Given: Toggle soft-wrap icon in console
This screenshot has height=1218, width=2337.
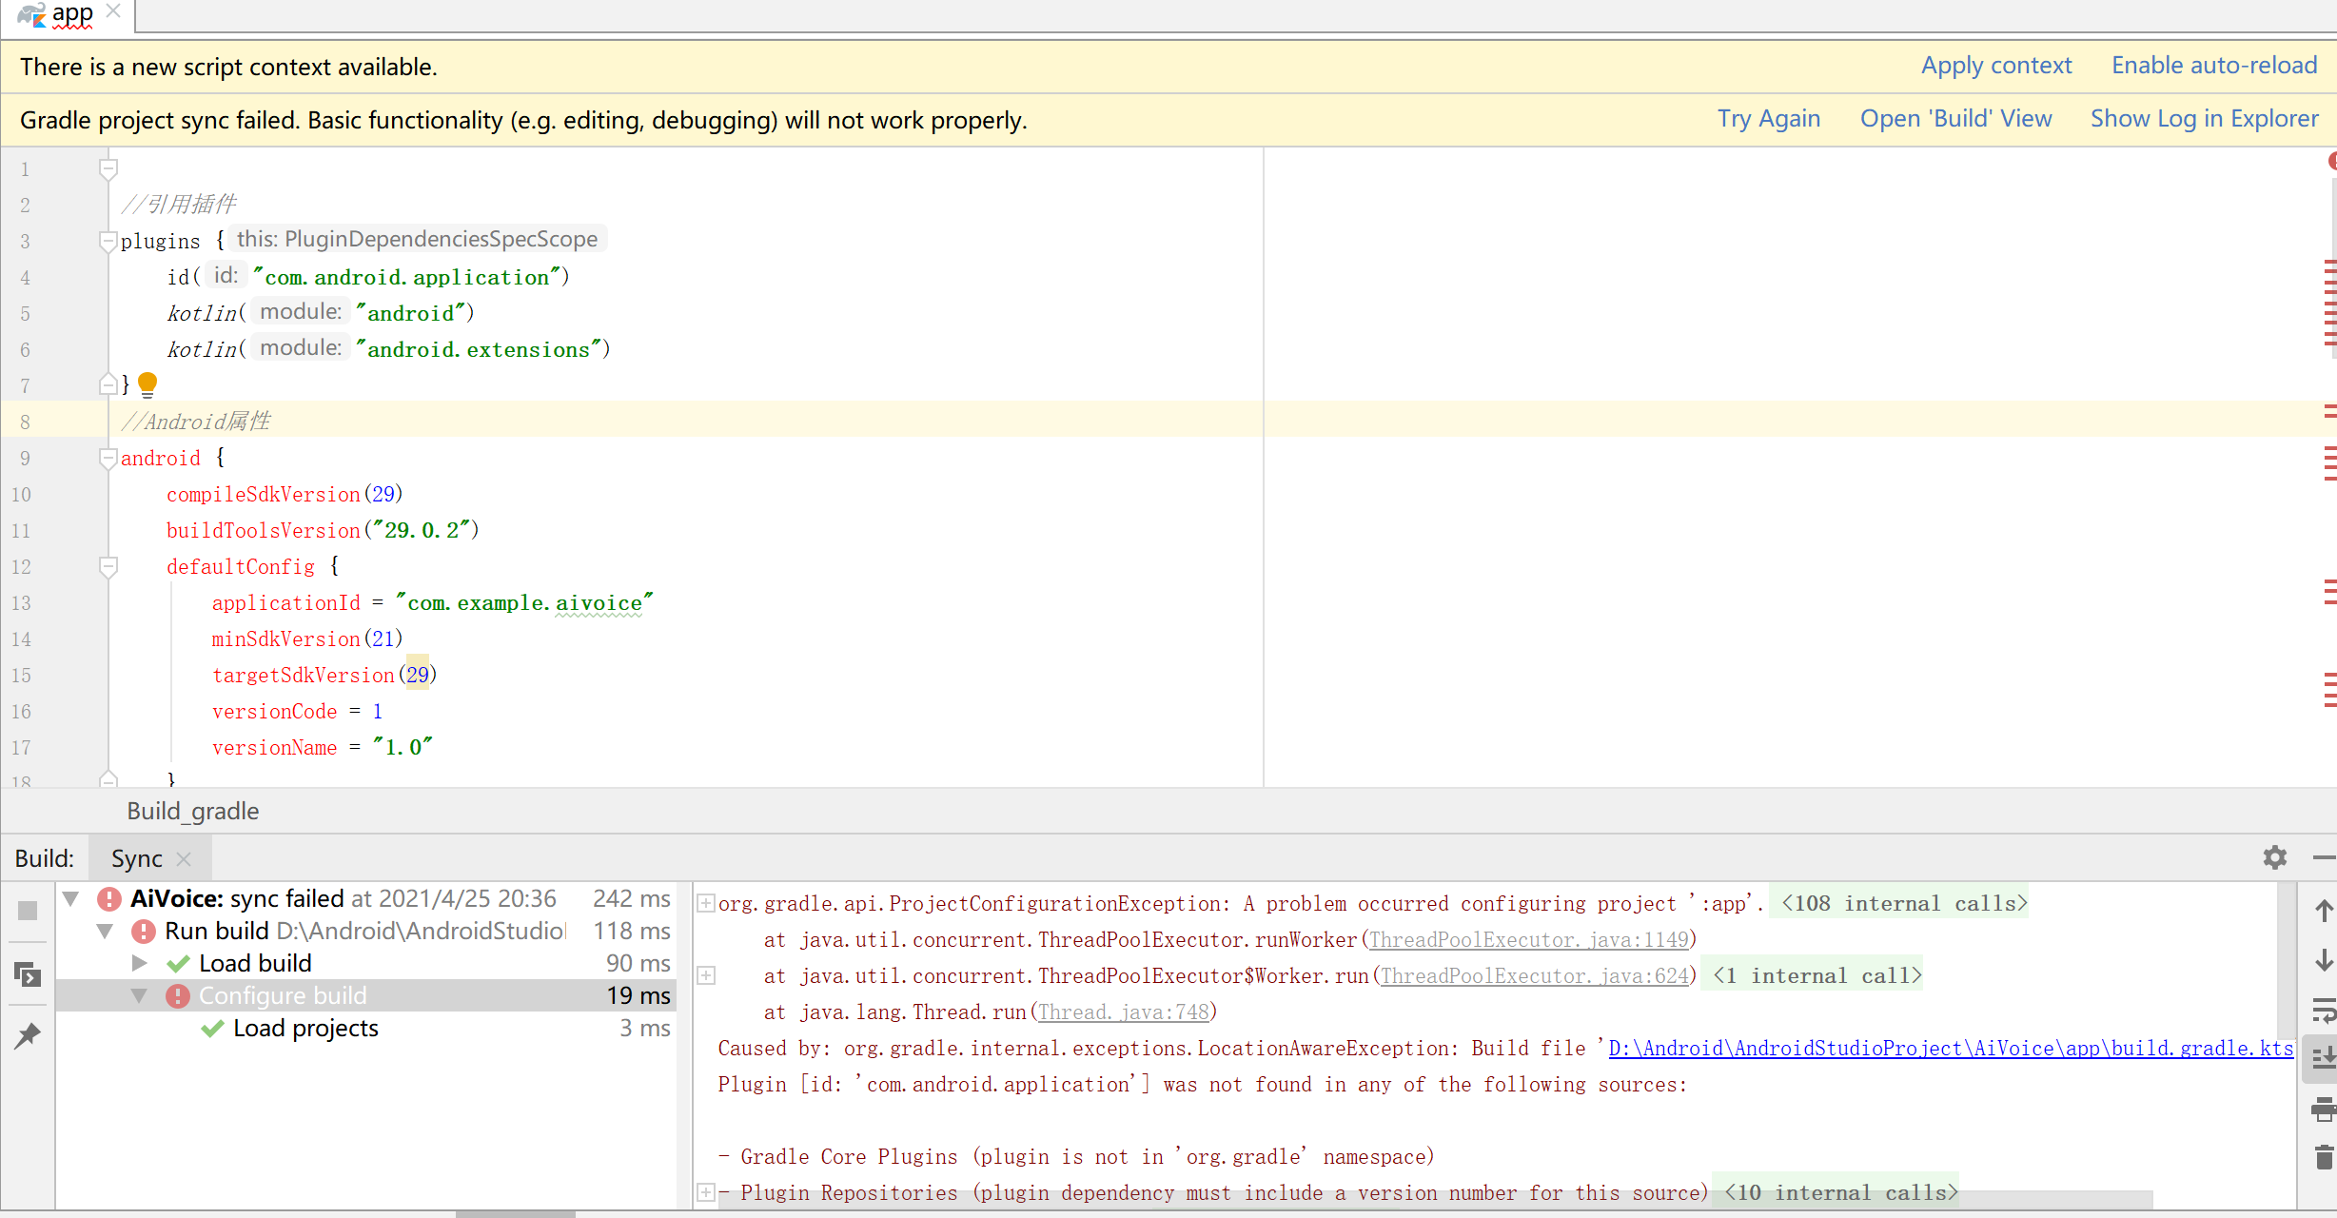Looking at the screenshot, I should tap(2323, 1010).
